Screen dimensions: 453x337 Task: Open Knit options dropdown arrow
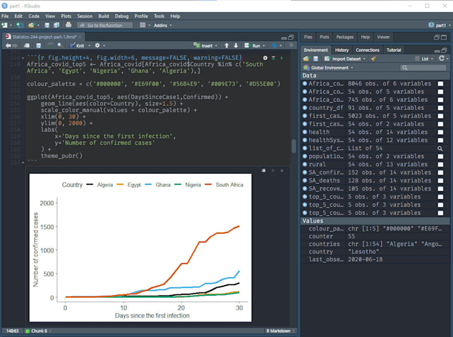click(89, 46)
